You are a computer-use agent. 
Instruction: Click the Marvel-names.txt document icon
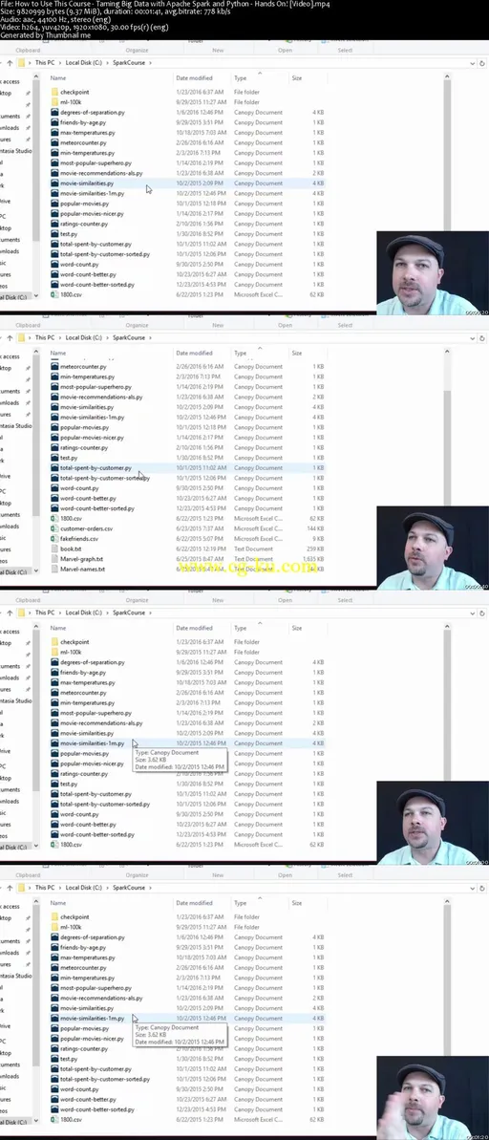(x=54, y=570)
